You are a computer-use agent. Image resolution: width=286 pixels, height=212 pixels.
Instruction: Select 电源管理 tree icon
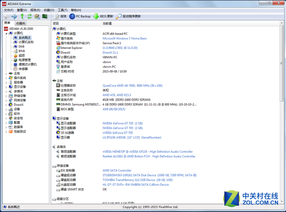16,60
